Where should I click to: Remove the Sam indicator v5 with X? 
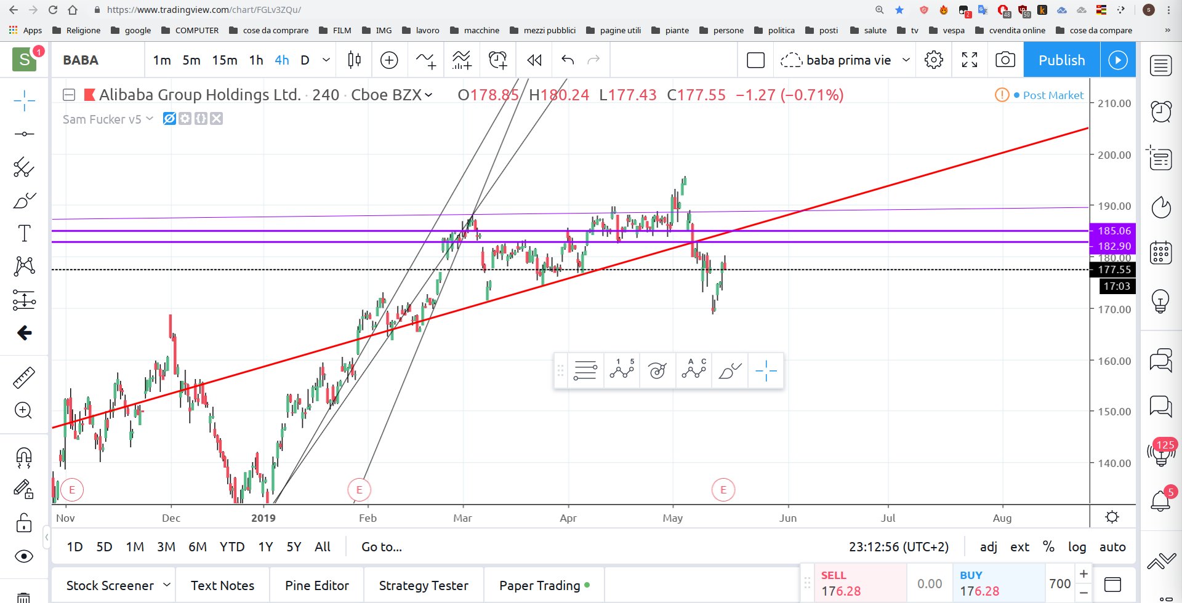point(216,118)
